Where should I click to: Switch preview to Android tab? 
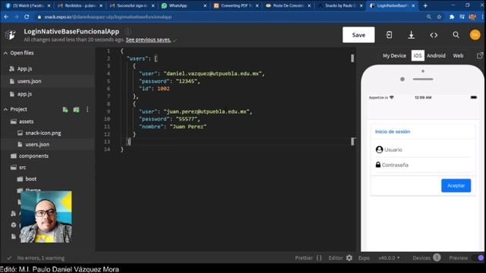[x=436, y=55]
